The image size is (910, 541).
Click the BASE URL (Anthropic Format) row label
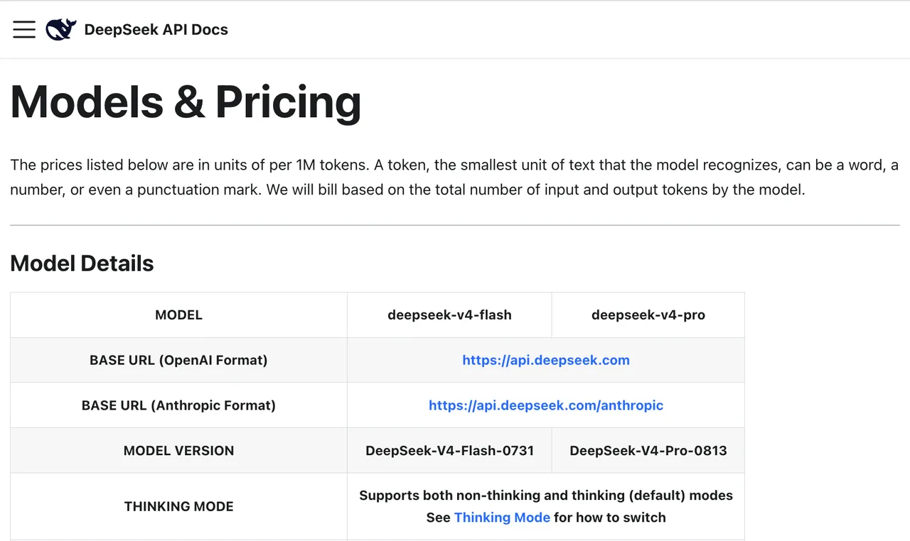tap(178, 405)
